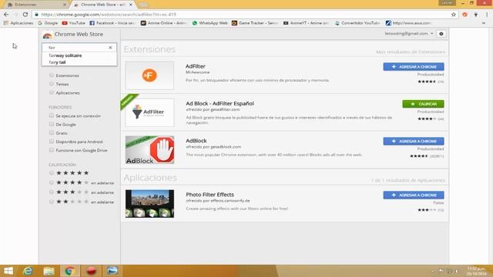Check 'Disponible para Android'
Viewport: 493px width, 277px height.
pyautogui.click(x=52, y=142)
